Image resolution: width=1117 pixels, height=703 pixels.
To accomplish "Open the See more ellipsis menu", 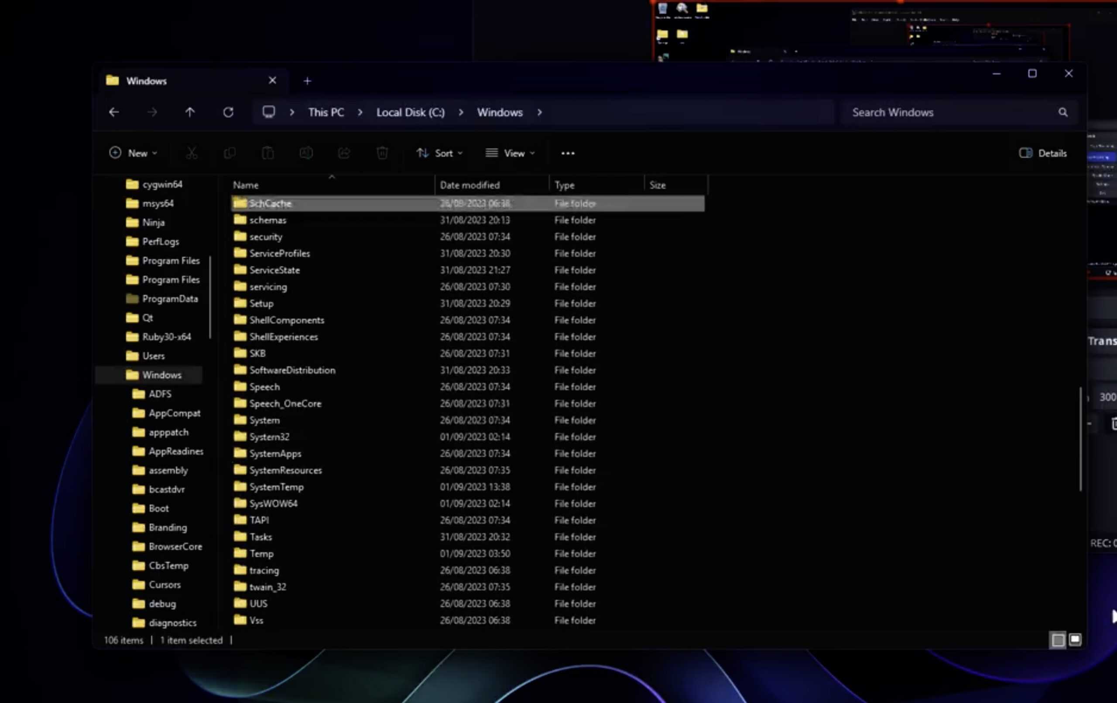I will [x=567, y=153].
